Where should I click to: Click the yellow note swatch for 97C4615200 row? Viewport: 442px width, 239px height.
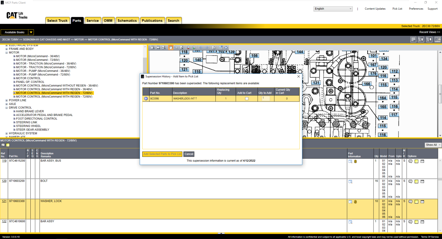click(x=416, y=161)
